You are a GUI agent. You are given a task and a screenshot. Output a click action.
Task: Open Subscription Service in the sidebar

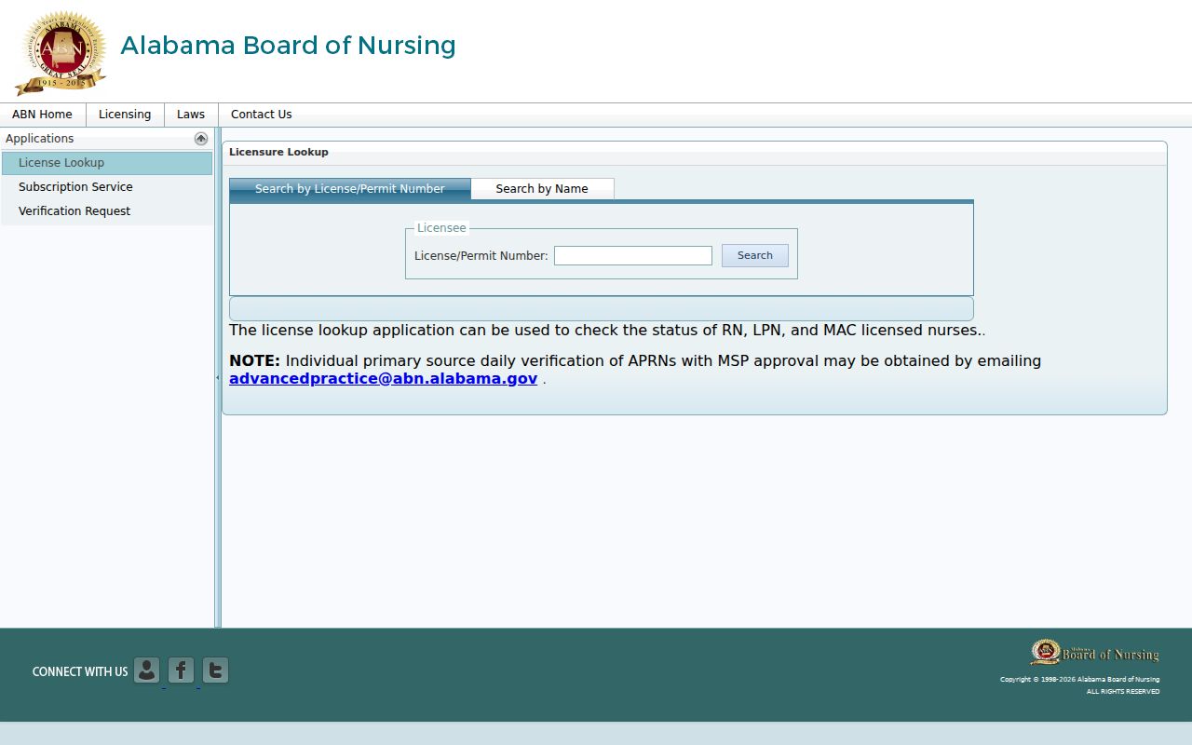[107, 187]
